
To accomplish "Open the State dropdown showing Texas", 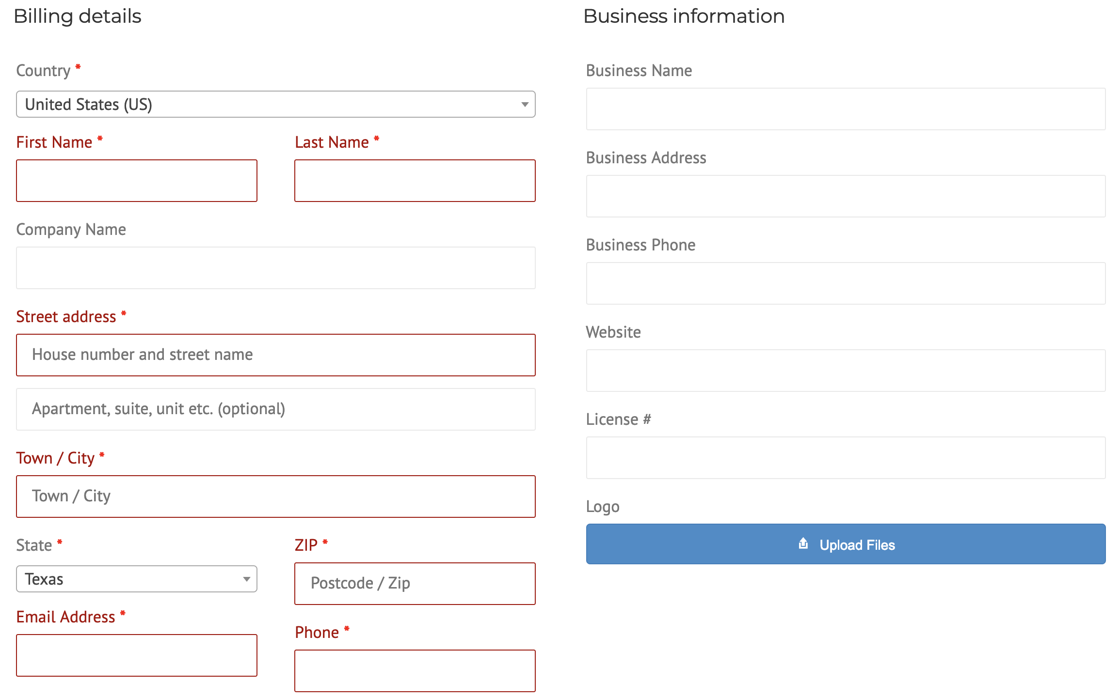I will click(137, 579).
